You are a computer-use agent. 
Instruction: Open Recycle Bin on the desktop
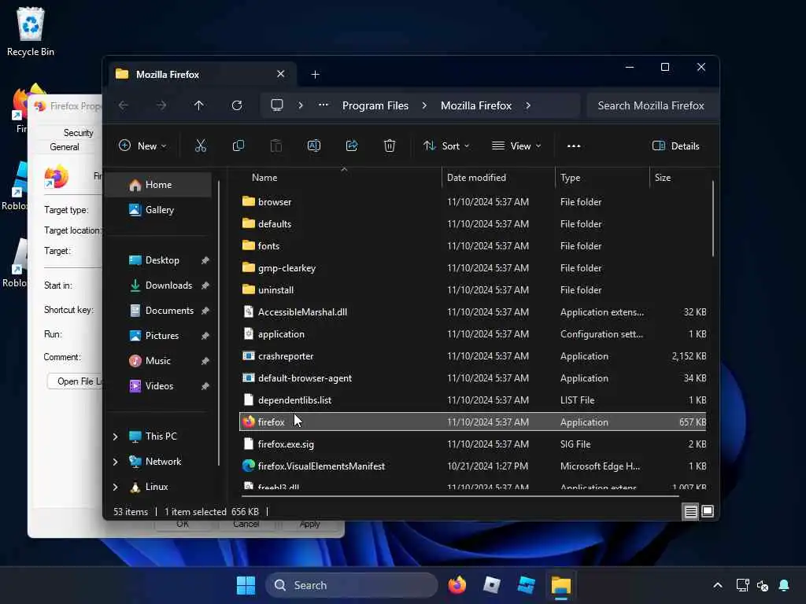pyautogui.click(x=31, y=31)
